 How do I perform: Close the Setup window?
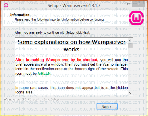[139, 5]
